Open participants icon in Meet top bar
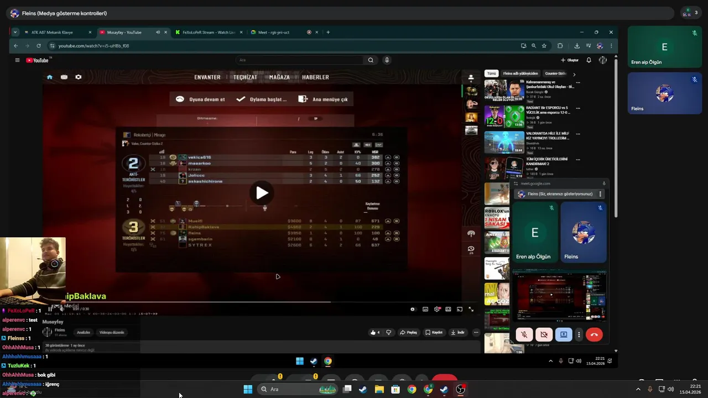 point(691,13)
